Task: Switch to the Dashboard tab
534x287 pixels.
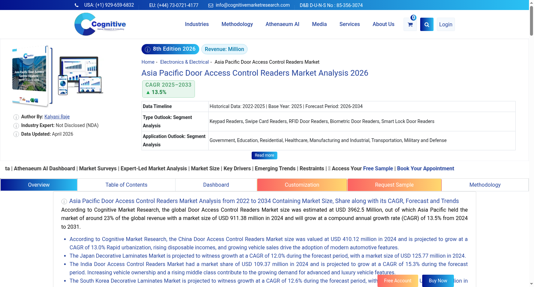Action: point(216,185)
